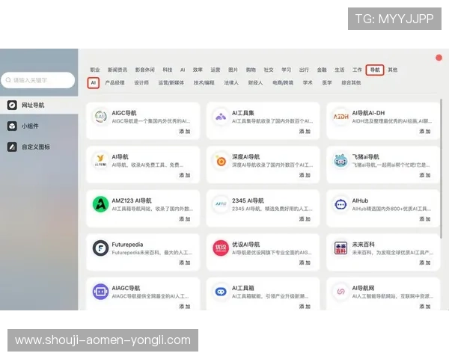
Task: Choose the 医学 sub-category
Action: [x=327, y=83]
